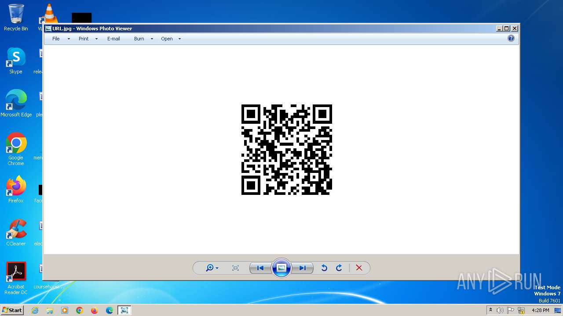Viewport: 563px width, 316px height.
Task: Open Media Player from taskbar
Action: point(65,310)
